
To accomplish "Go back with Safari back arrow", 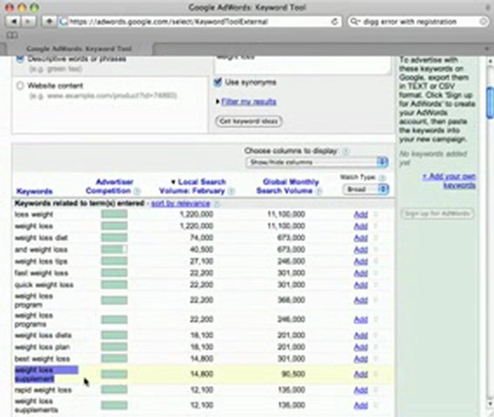I will click(13, 21).
